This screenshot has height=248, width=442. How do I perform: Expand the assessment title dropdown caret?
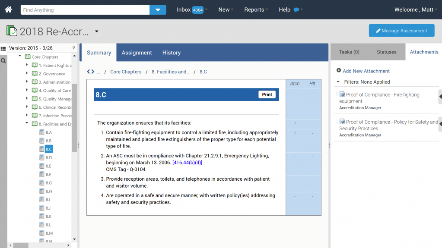click(97, 31)
